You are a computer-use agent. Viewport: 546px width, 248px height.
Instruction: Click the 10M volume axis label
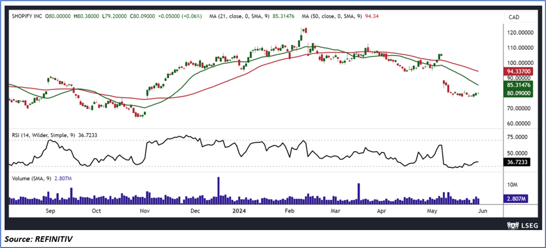(512, 184)
